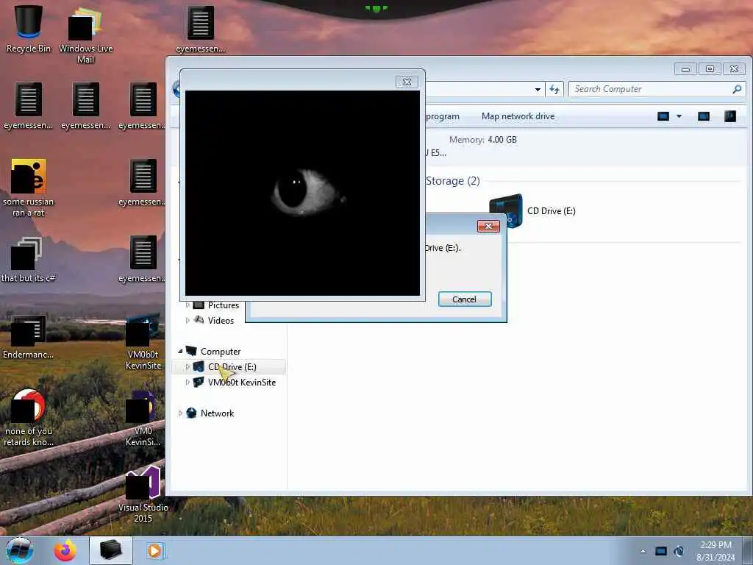
Task: Select the 'VM0 KevinSi...' desktop icon
Action: point(143,419)
